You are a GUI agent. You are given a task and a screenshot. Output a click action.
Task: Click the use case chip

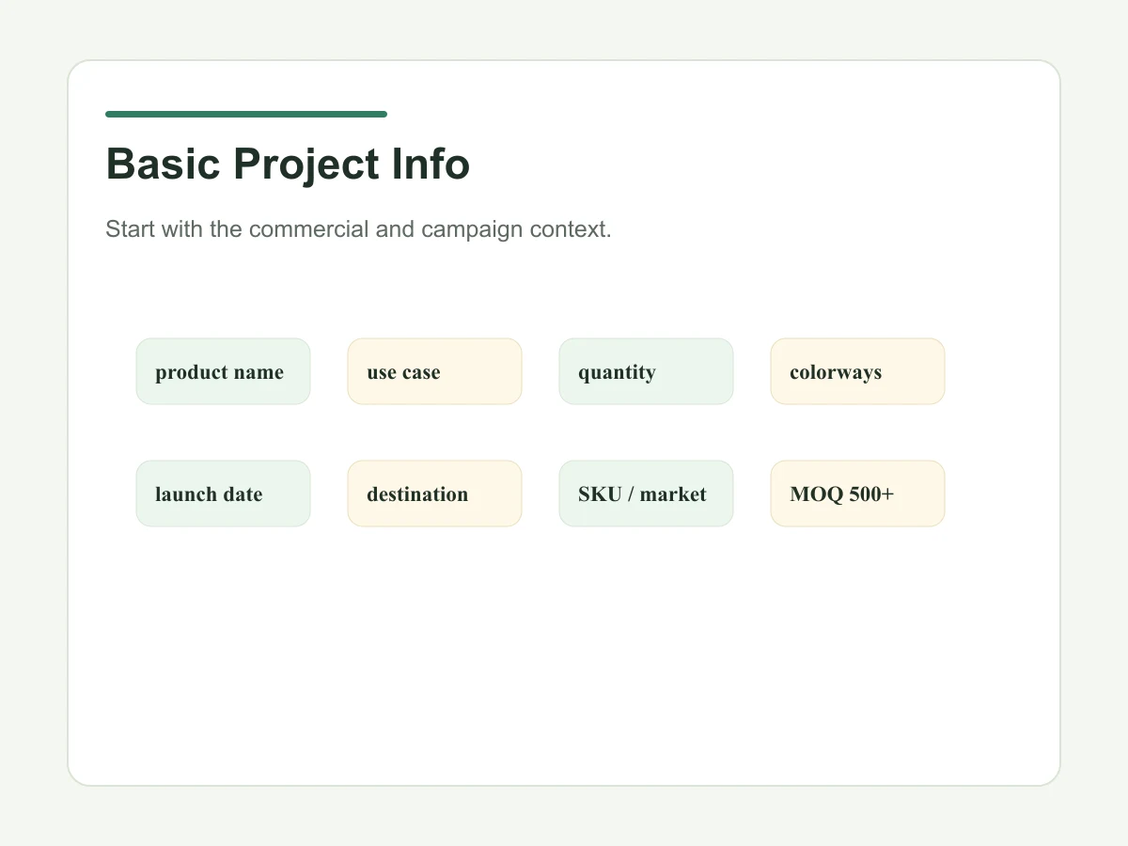[x=434, y=371]
